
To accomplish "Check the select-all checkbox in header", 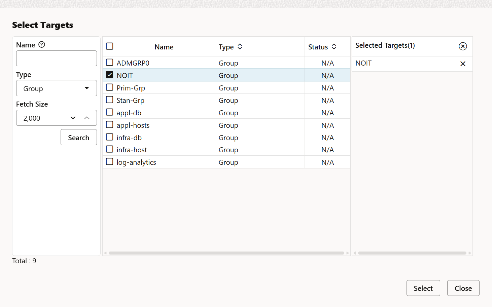I will (x=109, y=46).
